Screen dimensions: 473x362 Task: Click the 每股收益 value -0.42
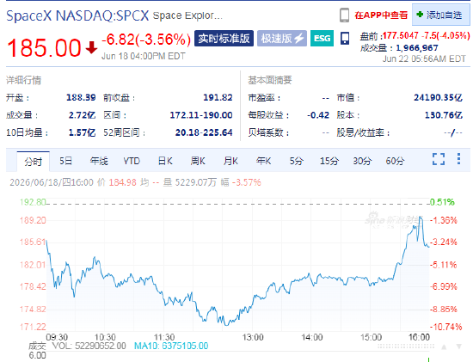coord(318,115)
